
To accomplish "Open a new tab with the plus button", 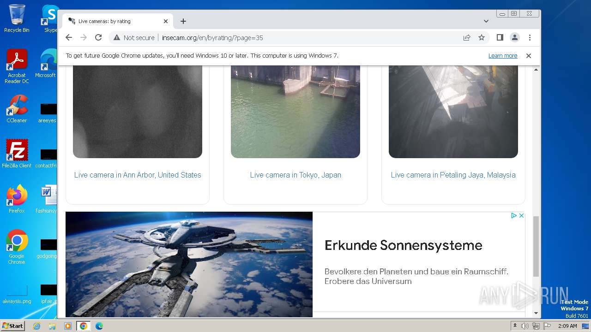I will [x=183, y=21].
